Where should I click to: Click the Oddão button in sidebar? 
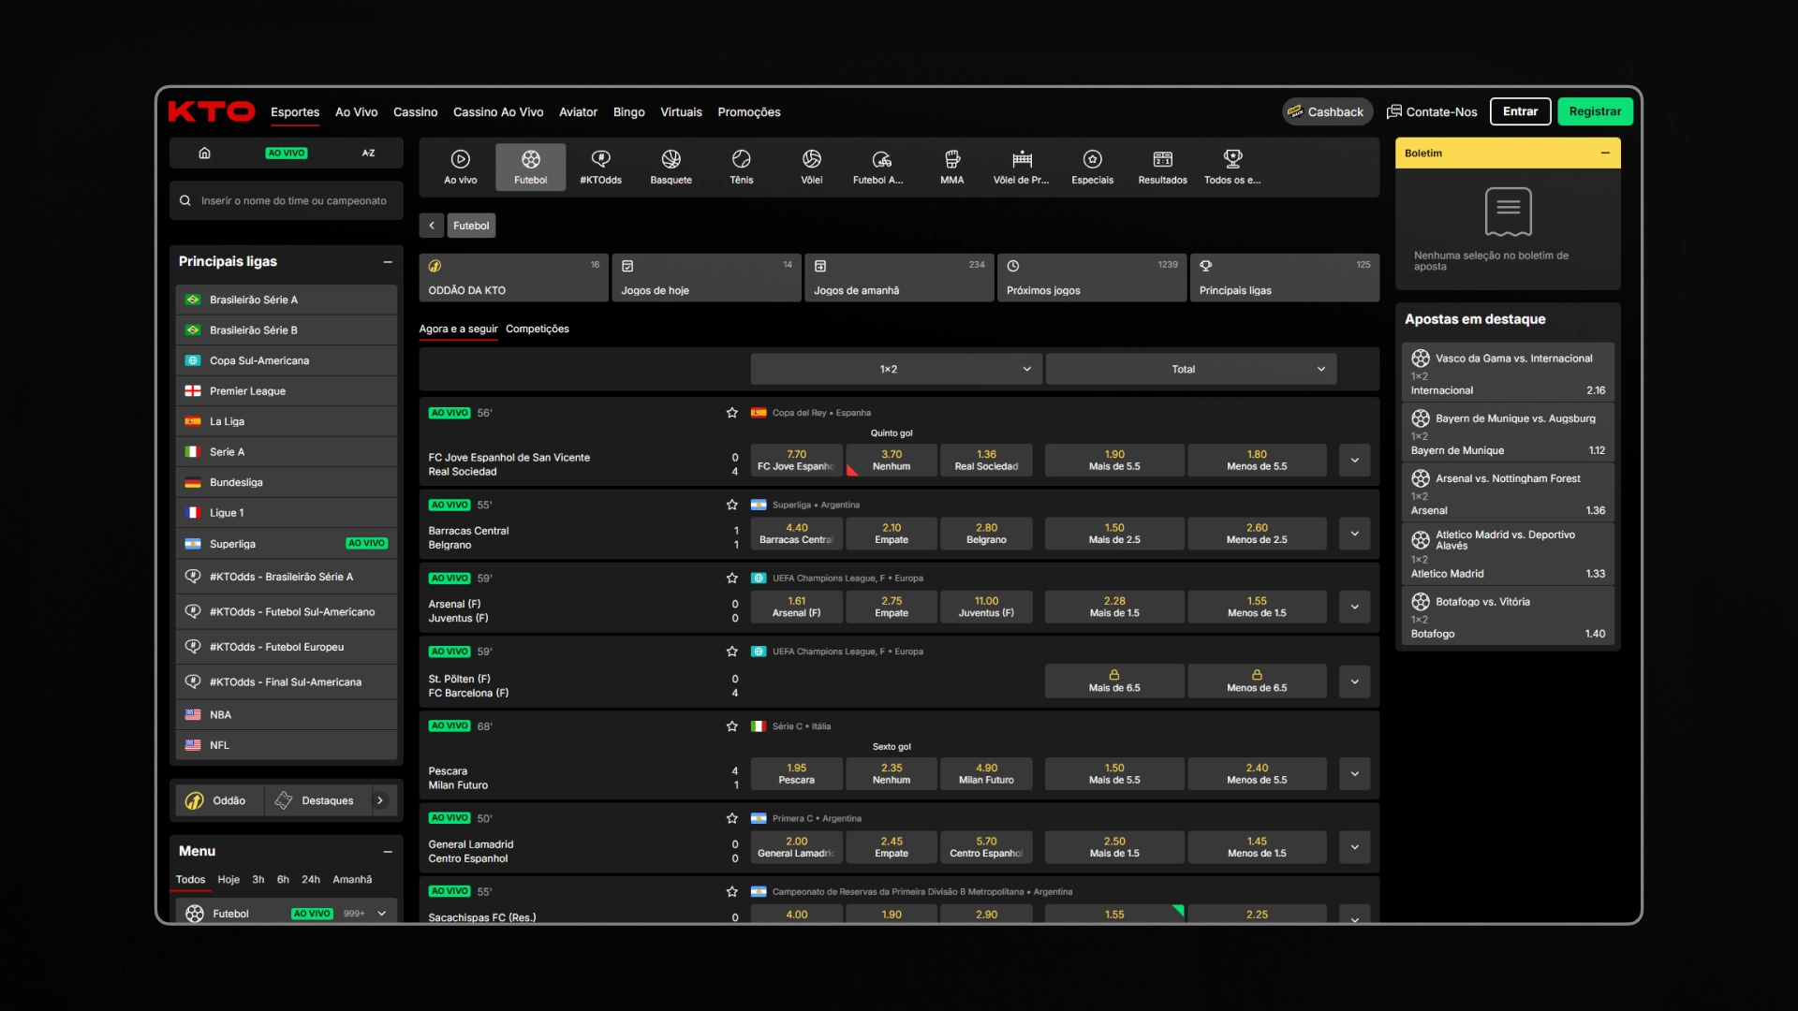point(219,800)
